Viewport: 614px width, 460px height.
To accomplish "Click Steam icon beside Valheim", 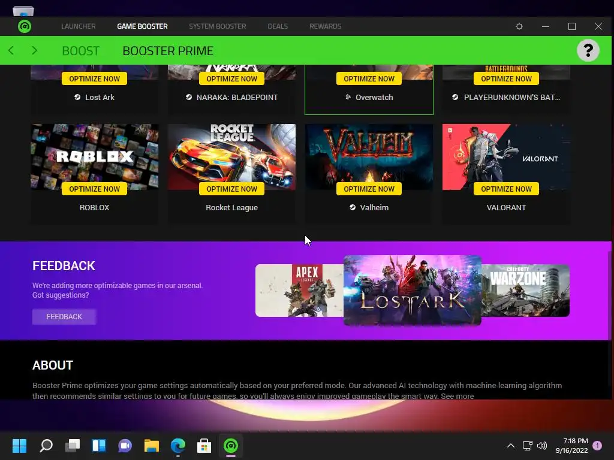I will (353, 207).
